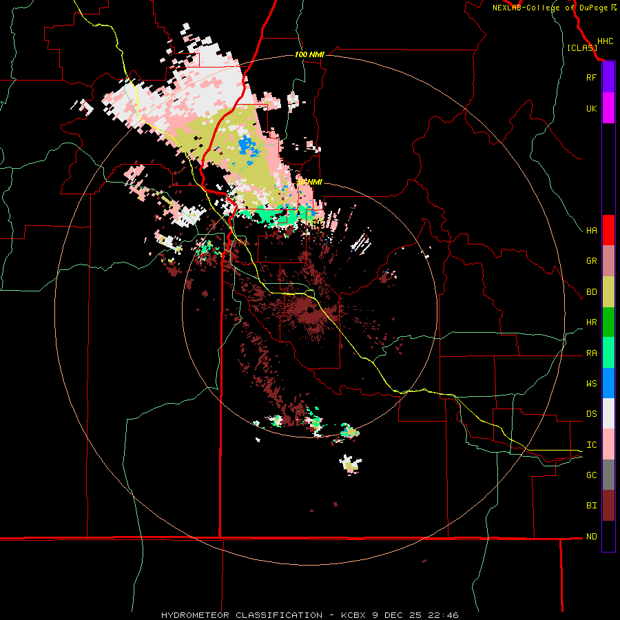Click the "WS" legend label
This screenshot has width=620, height=620.
tap(591, 384)
